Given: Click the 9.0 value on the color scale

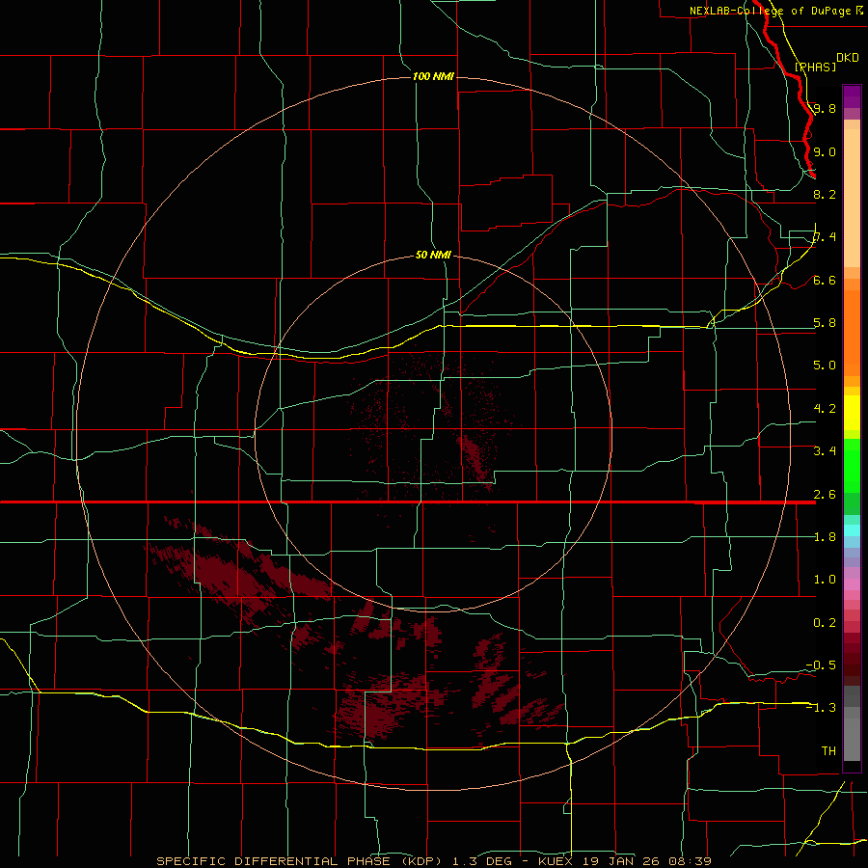Looking at the screenshot, I should pos(825,151).
